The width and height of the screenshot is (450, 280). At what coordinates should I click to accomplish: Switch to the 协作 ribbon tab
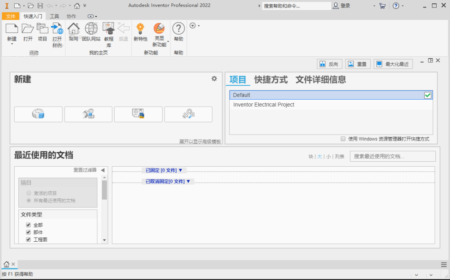click(x=71, y=16)
